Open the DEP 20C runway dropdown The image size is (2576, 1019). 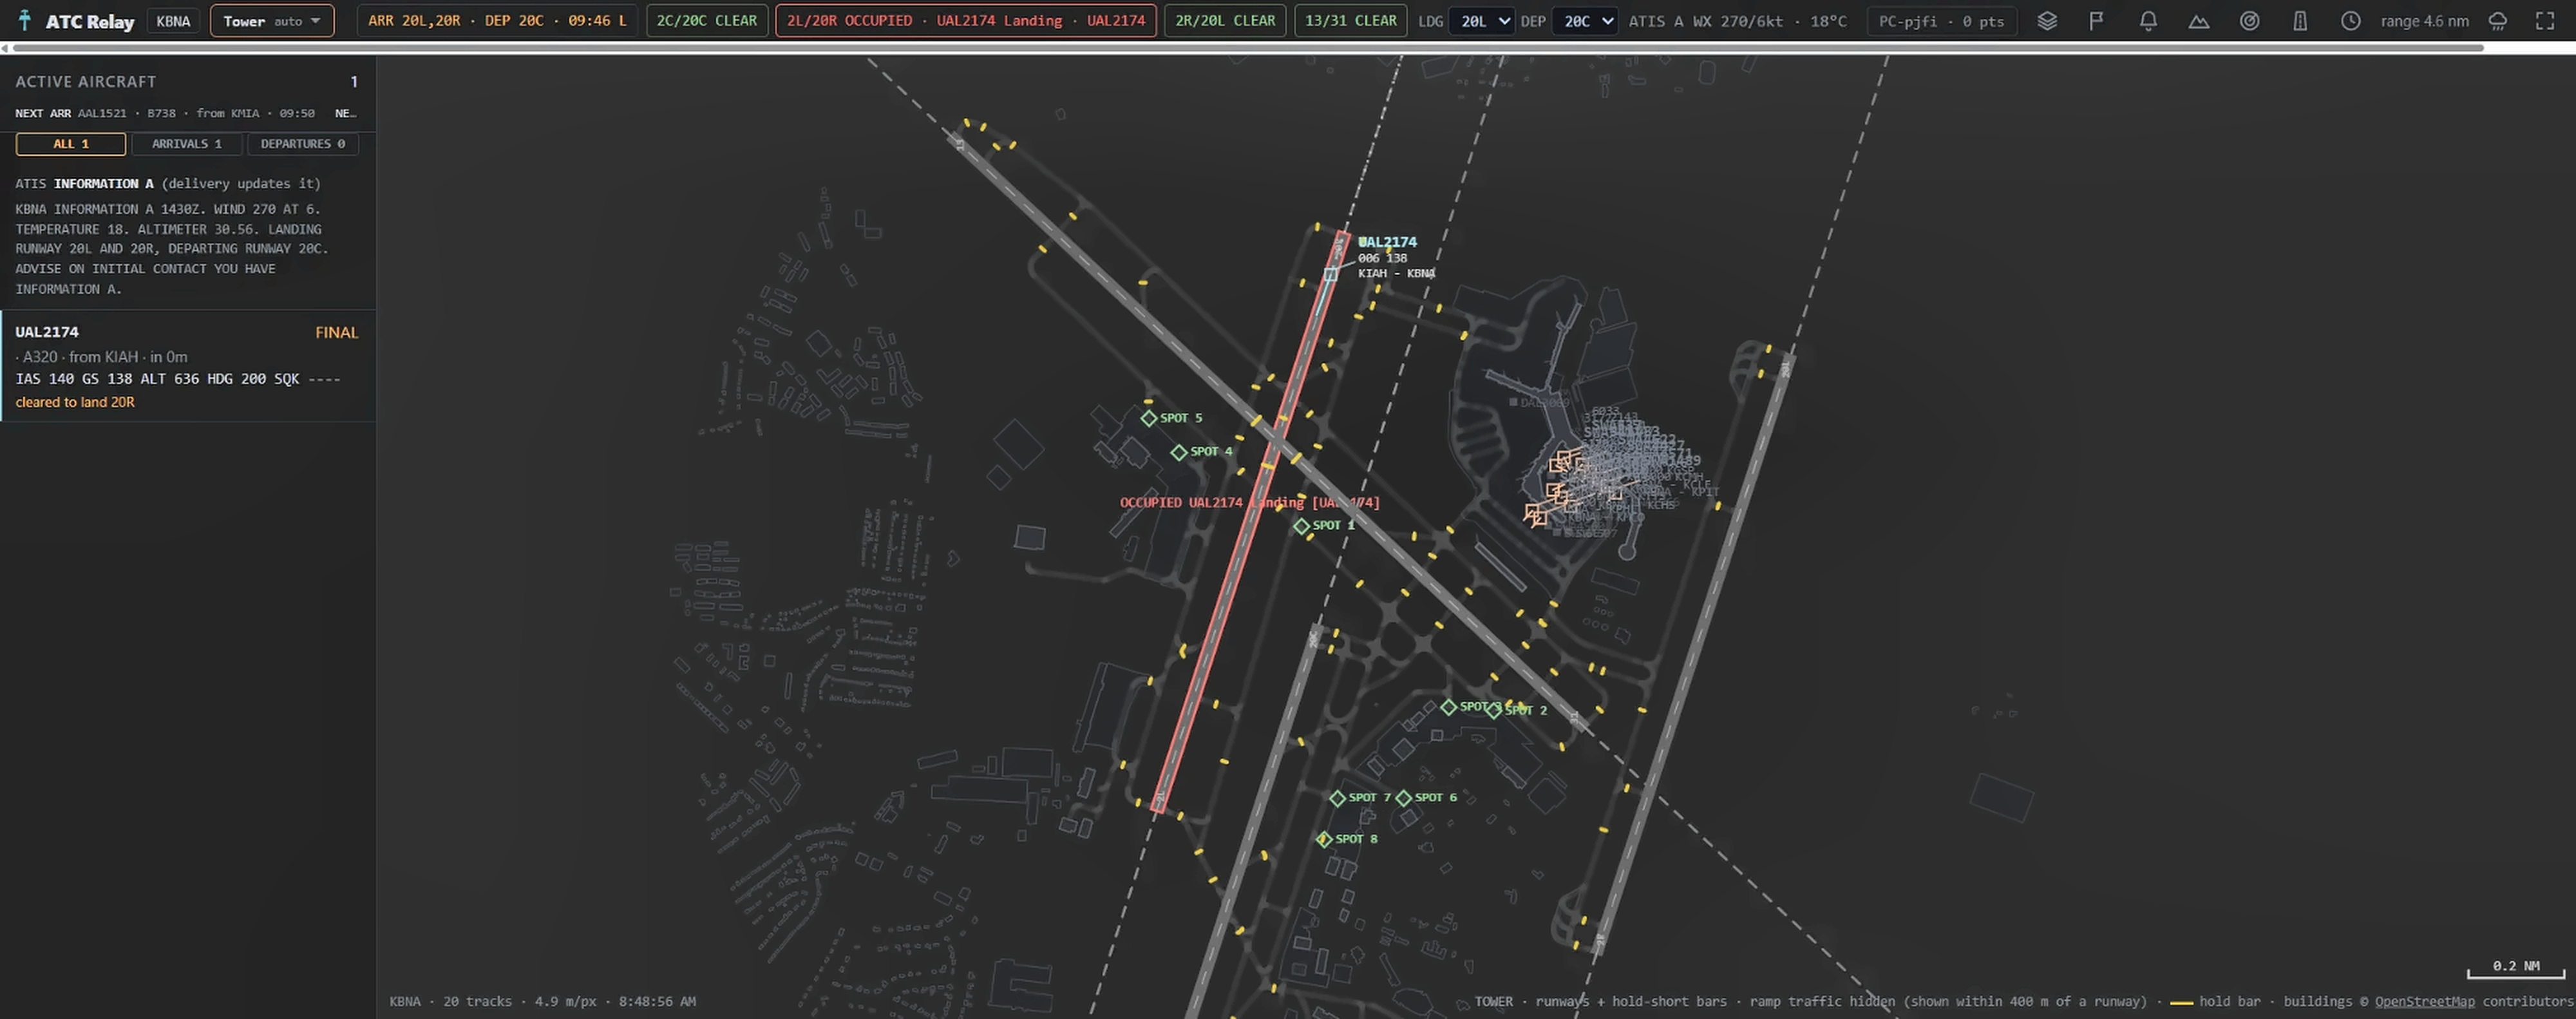(x=1584, y=21)
